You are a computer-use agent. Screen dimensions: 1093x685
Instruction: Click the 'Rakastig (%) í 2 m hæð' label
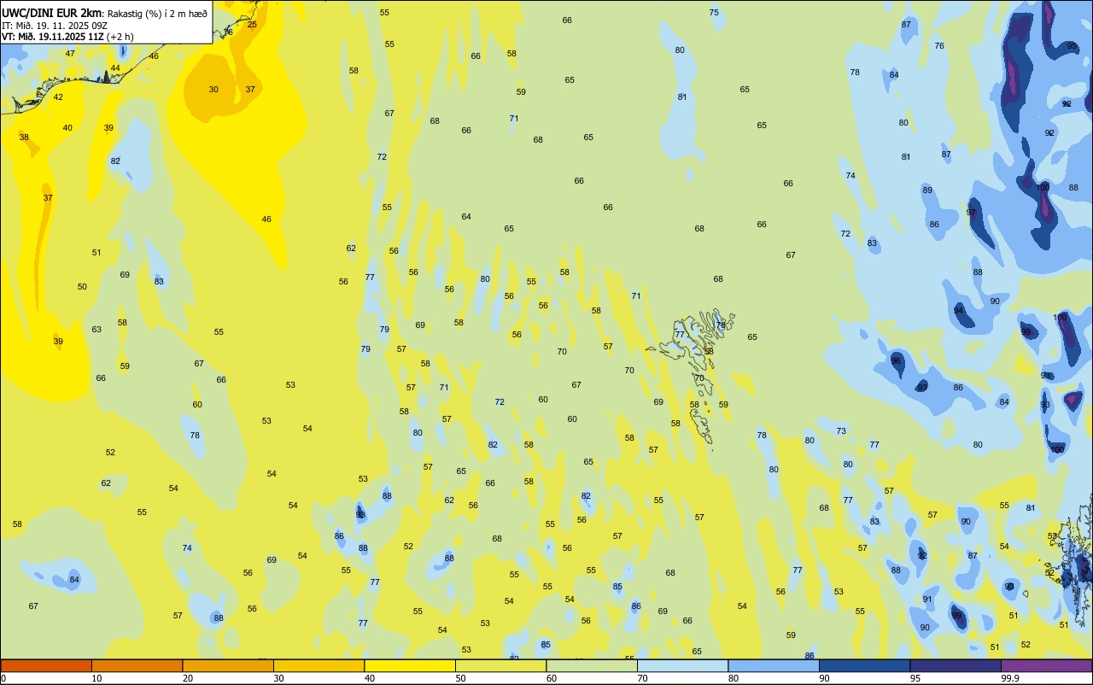coord(157,13)
